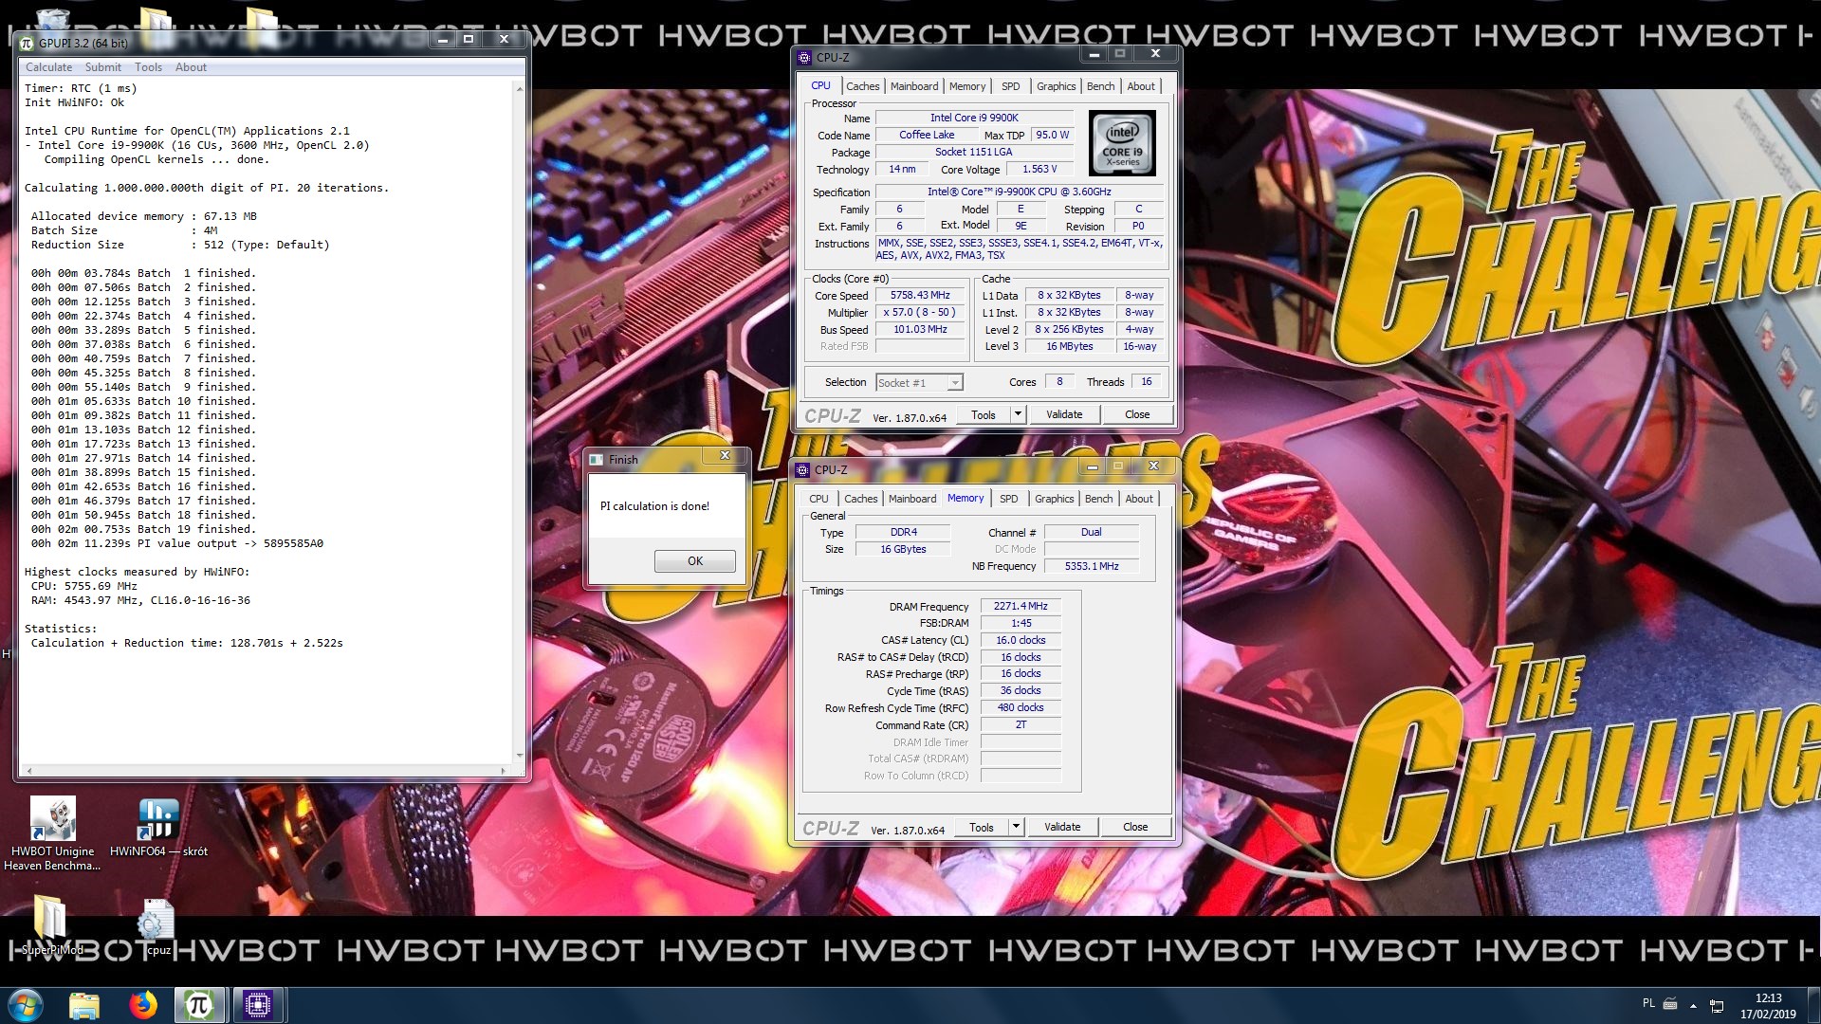Viewport: 1821px width, 1024px height.
Task: Open the Submit menu in GPUPI
Action: (102, 67)
